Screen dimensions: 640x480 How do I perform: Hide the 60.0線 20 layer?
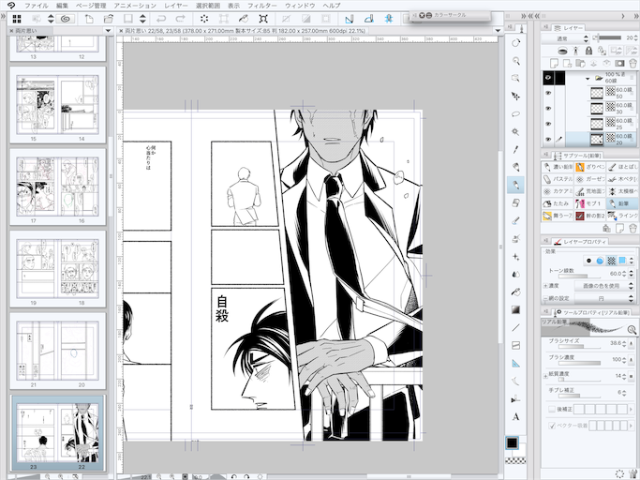[x=548, y=140]
